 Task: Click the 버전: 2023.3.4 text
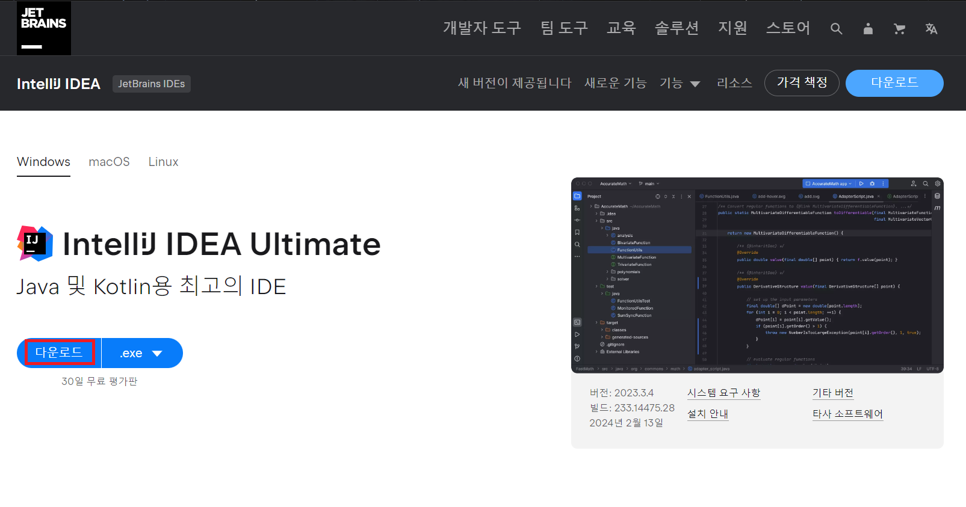tap(622, 393)
